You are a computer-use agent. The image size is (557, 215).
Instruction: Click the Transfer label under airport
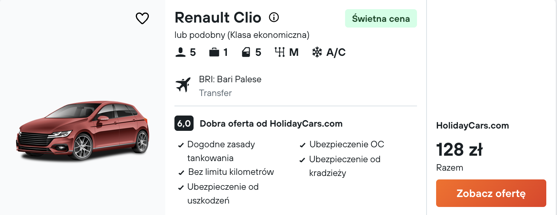pos(215,93)
